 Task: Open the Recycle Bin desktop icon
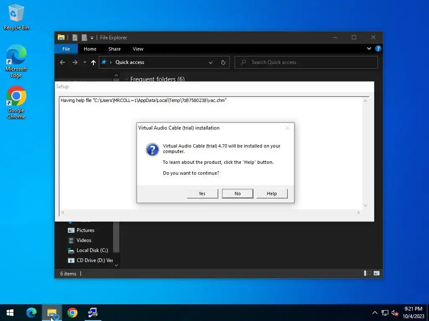click(16, 17)
